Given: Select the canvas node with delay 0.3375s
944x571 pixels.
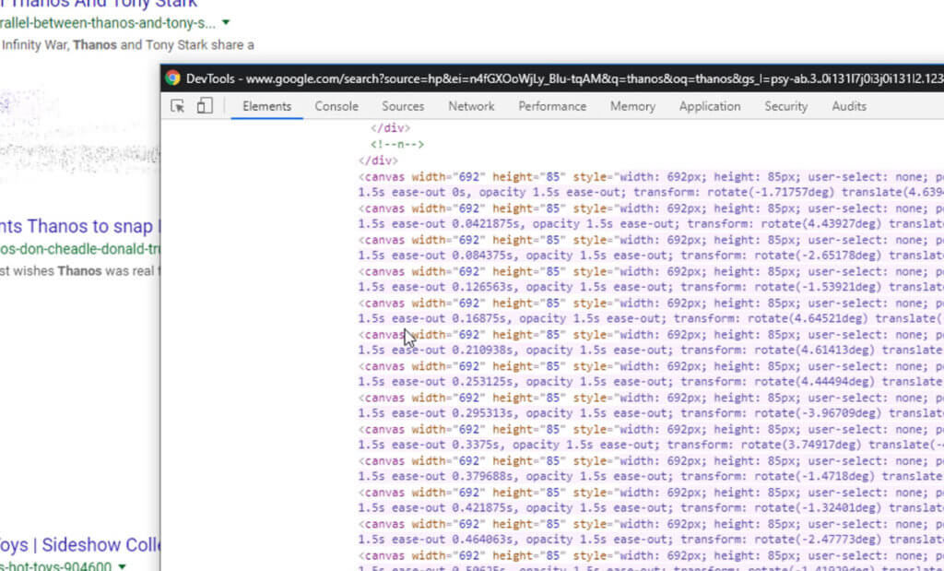Looking at the screenshot, I should (x=651, y=436).
